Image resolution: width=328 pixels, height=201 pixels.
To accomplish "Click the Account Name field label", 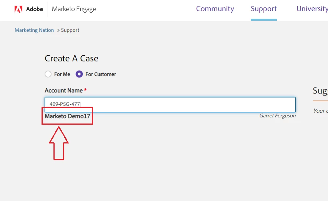I will tap(63, 91).
